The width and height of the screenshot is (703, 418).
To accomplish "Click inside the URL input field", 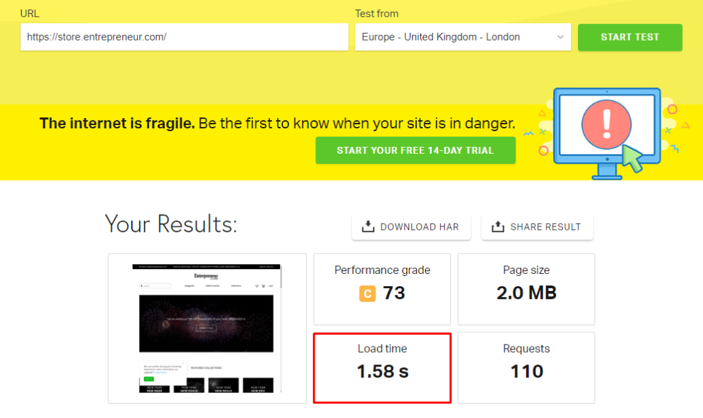I will coord(184,37).
